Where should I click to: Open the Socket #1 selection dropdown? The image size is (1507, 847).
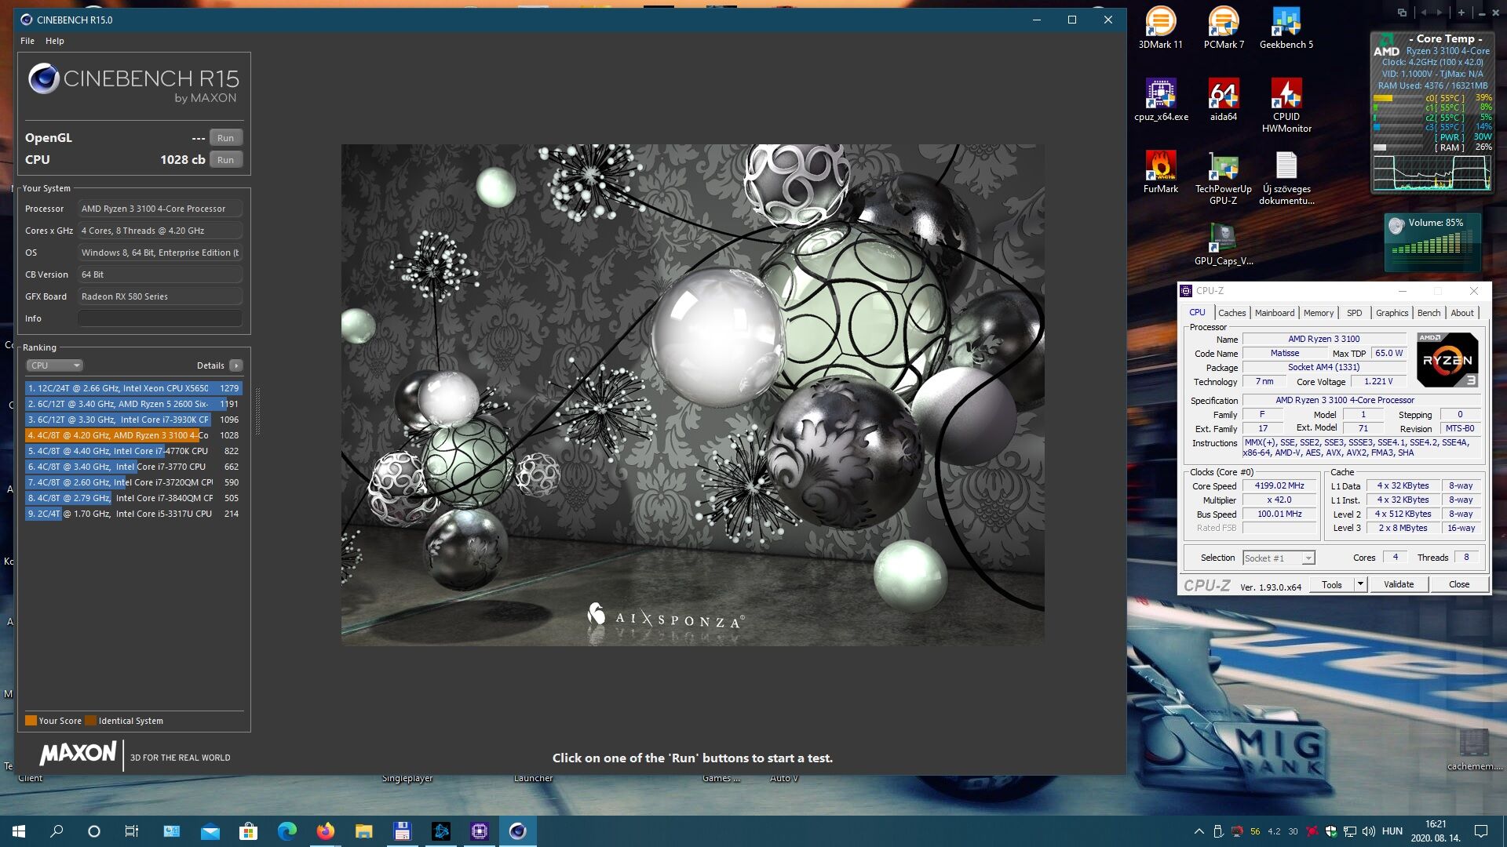point(1279,558)
